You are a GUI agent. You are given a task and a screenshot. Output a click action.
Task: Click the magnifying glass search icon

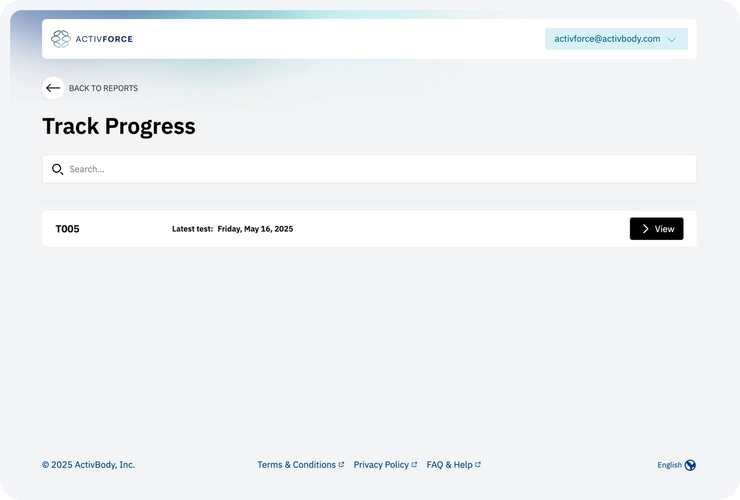[x=58, y=169]
